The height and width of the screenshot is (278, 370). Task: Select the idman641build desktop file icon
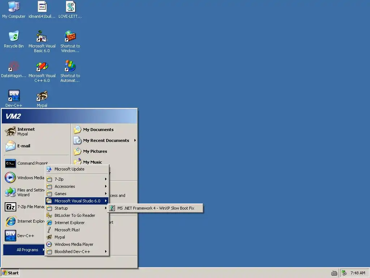[42, 9]
